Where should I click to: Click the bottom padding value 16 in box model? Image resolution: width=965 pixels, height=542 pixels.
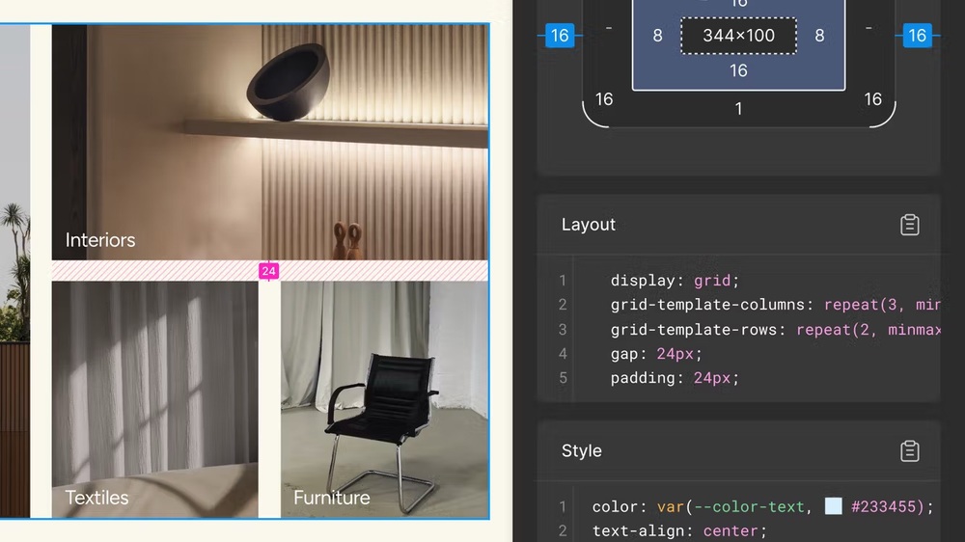pos(738,70)
